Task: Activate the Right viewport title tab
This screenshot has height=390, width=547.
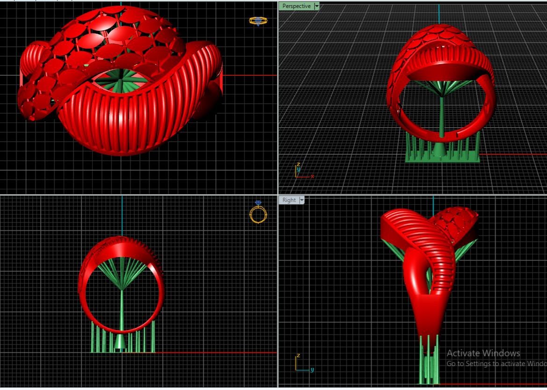Action: [x=289, y=200]
